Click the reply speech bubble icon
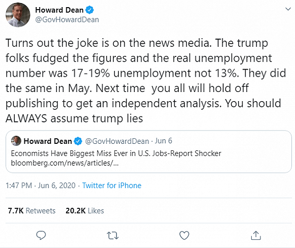Image resolution: width=295 pixels, height=248 pixels. click(x=41, y=235)
